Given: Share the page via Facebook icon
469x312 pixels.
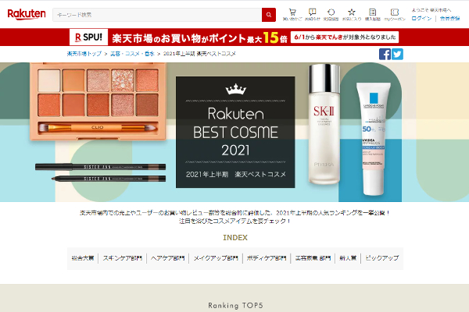Looking at the screenshot, I should point(385,54).
